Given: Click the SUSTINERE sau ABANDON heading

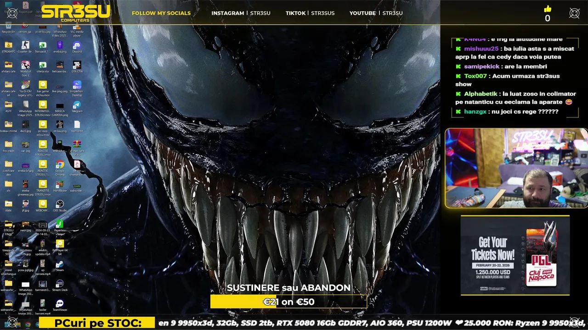Looking at the screenshot, I should tap(288, 288).
